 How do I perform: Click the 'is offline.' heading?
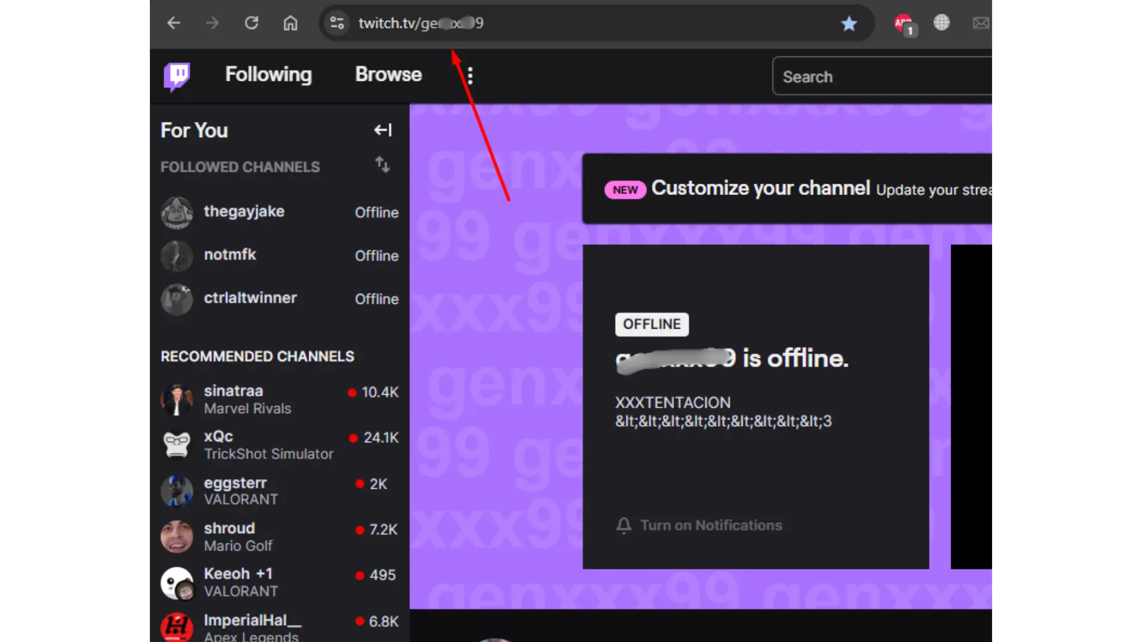pyautogui.click(x=795, y=359)
